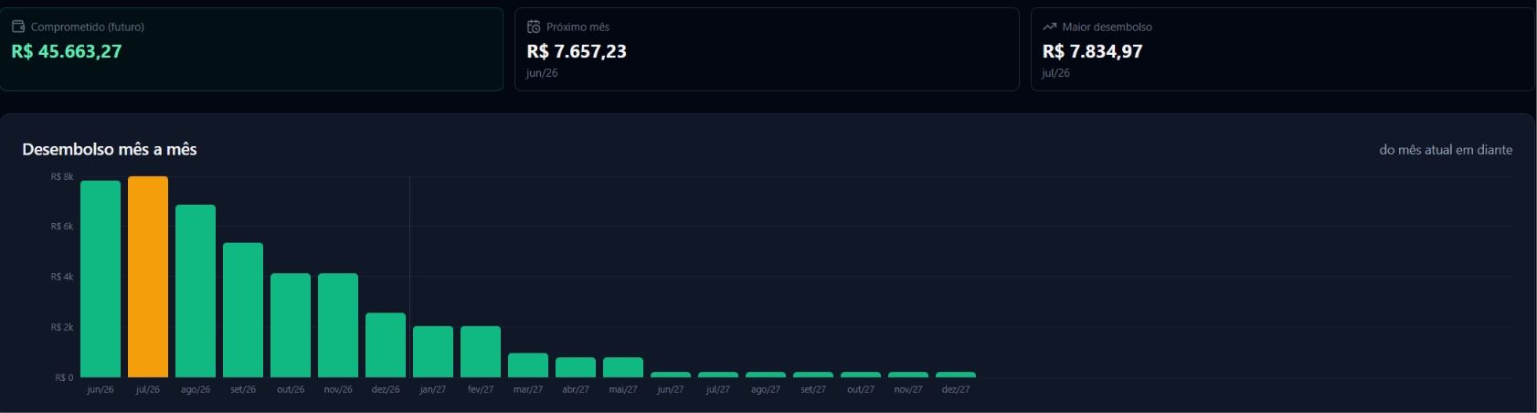
Task: Click the R$ 2k y-axis label
Action: click(x=62, y=327)
